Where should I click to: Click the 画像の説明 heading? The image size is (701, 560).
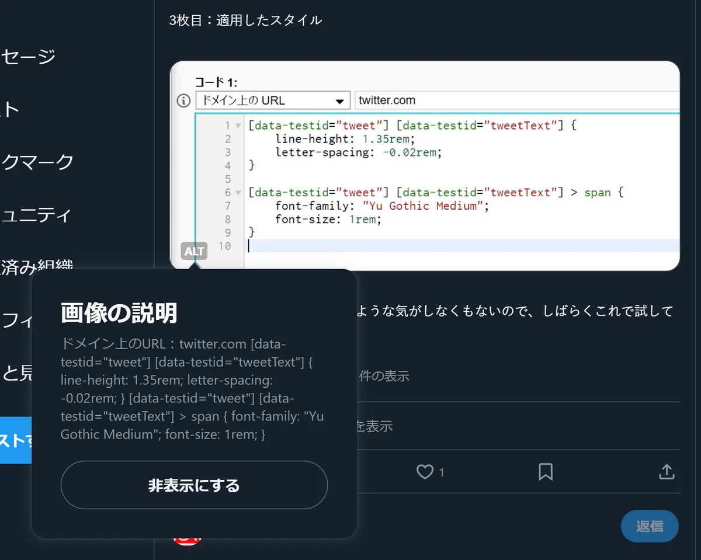click(119, 314)
